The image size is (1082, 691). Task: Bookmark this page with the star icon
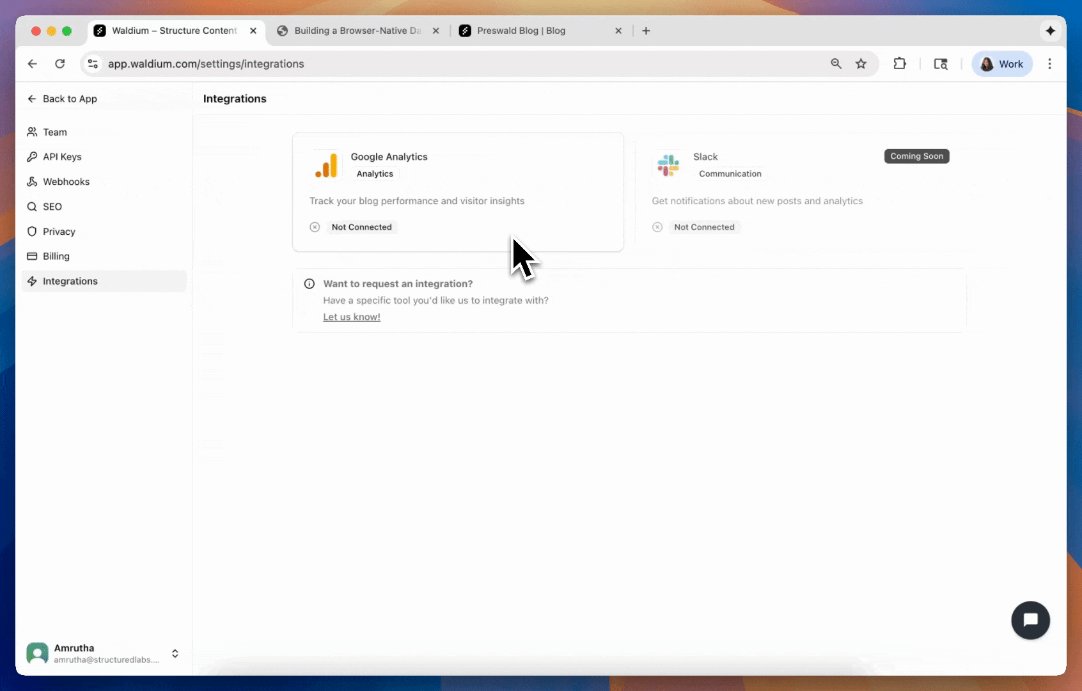coord(861,63)
